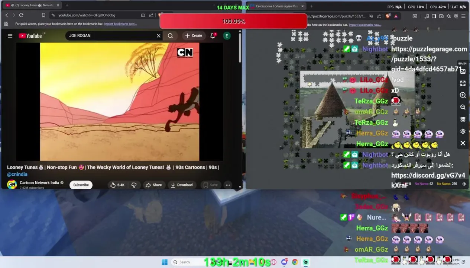Screen dimensions: 470x268
Task: Open a new tab in puzzle window
Action: [311, 6]
